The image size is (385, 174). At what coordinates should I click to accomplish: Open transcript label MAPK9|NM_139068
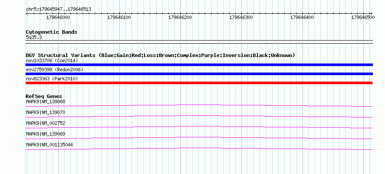[x=45, y=101]
